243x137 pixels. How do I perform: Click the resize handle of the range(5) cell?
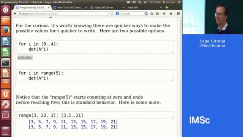pos(173,80)
